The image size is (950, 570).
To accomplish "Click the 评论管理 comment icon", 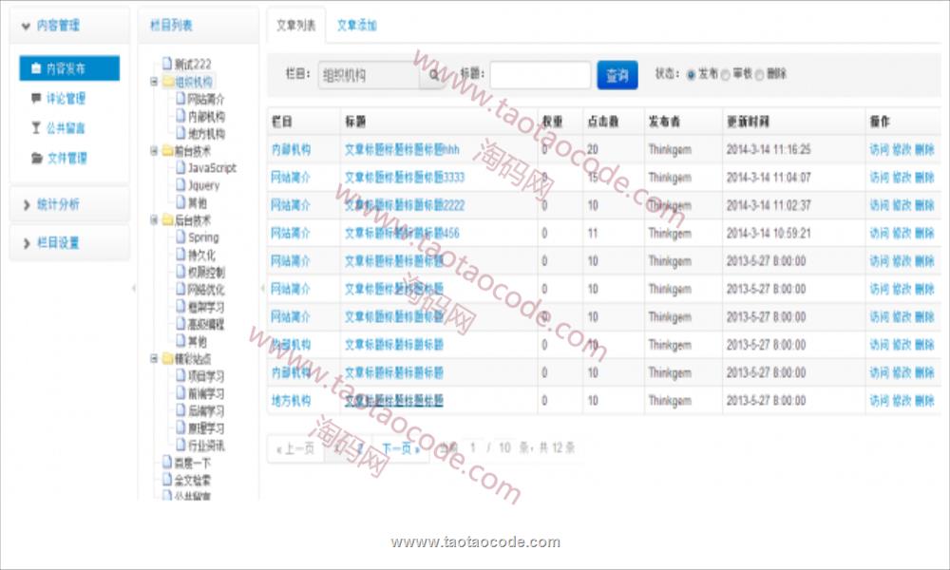I will (x=36, y=99).
